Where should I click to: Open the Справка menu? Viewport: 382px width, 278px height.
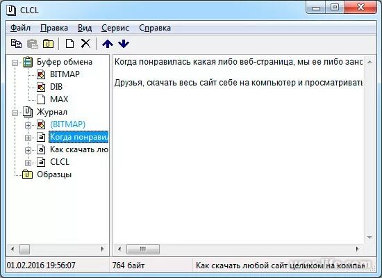pyautogui.click(x=155, y=28)
